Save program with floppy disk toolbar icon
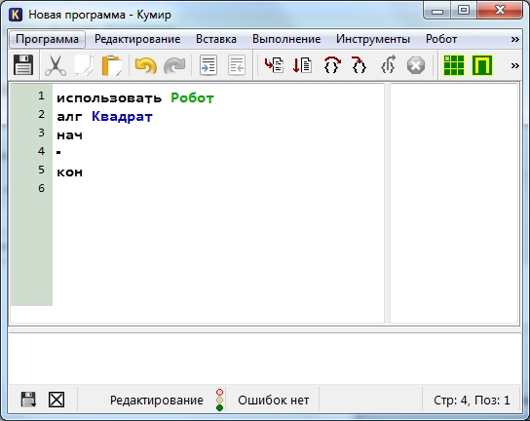Screen dimensions: 530x421 (x=23, y=65)
